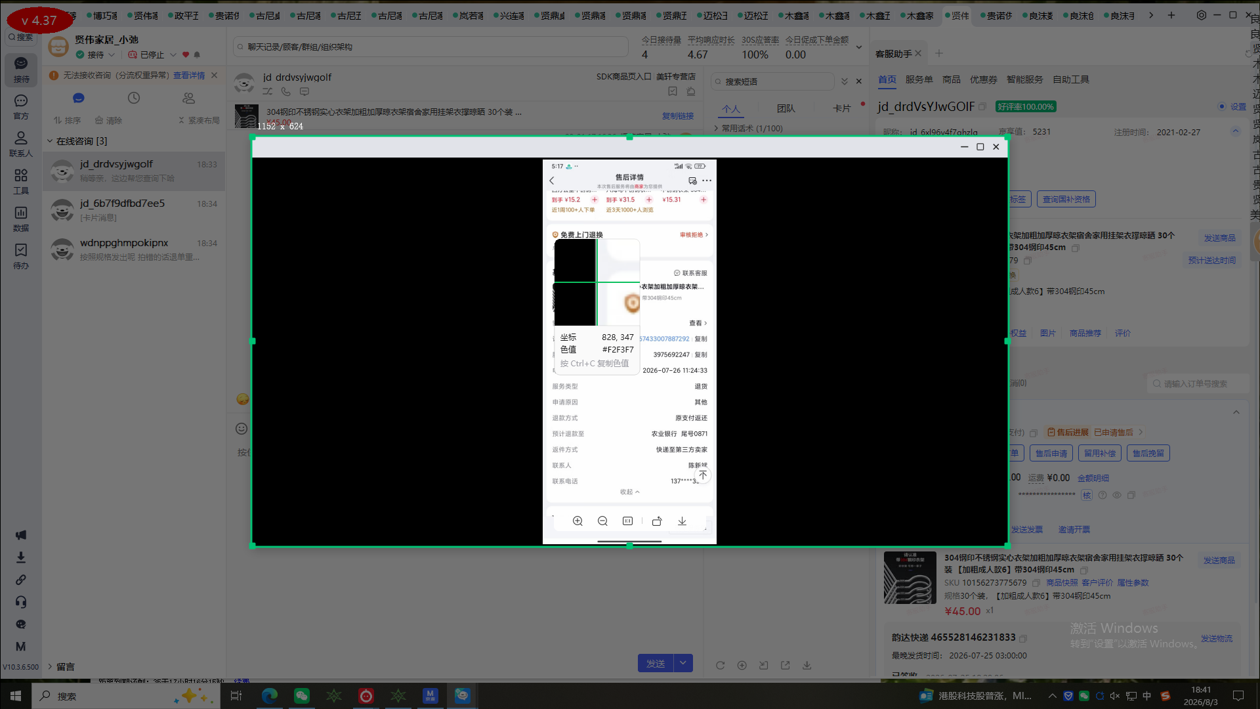Collapse the 在线咨询 [3] group

(50, 141)
